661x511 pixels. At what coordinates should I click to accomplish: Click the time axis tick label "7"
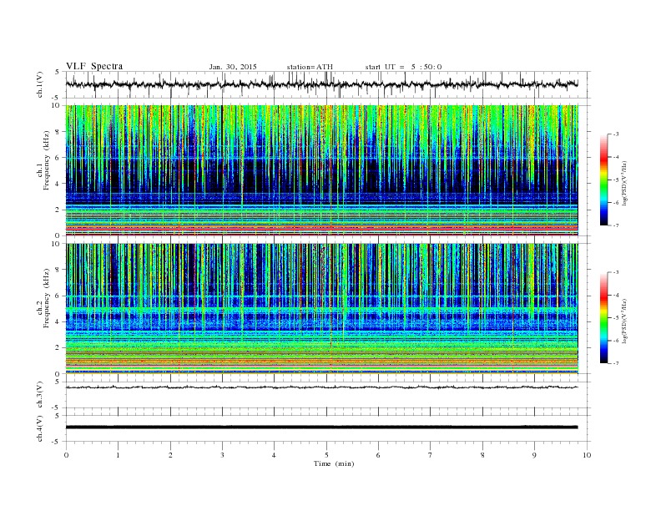431,455
